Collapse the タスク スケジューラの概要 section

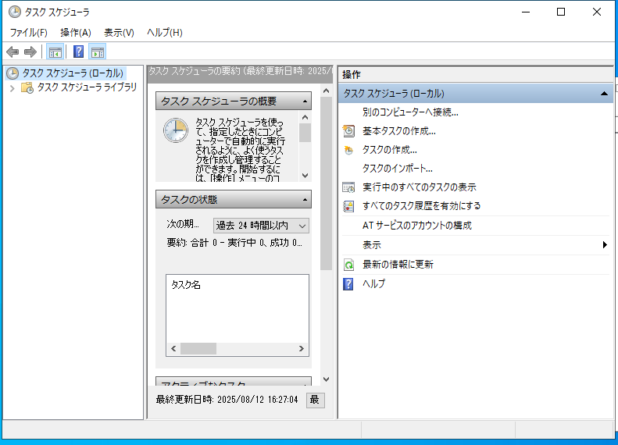(x=305, y=101)
